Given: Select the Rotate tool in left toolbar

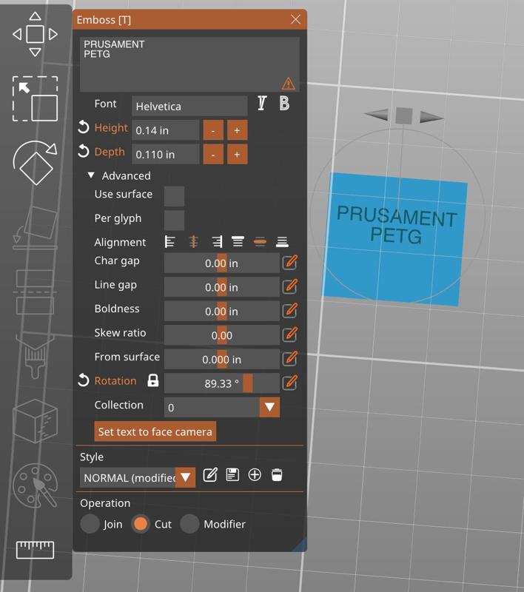Looking at the screenshot, I should pos(35,163).
